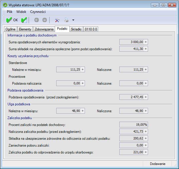
Task: Click plus icon beside 2 477,45 field
Action: tap(146, 97)
